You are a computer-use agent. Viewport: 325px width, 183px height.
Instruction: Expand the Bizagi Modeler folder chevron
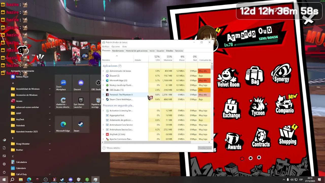click(x=50, y=144)
